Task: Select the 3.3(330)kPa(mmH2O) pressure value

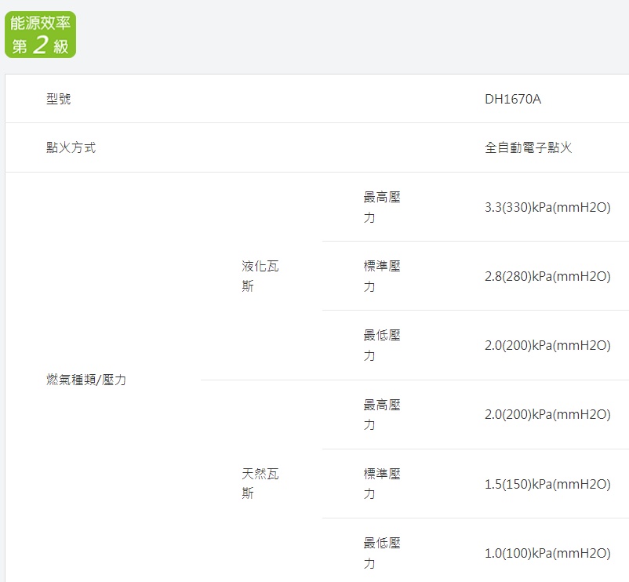Action: click(x=547, y=207)
